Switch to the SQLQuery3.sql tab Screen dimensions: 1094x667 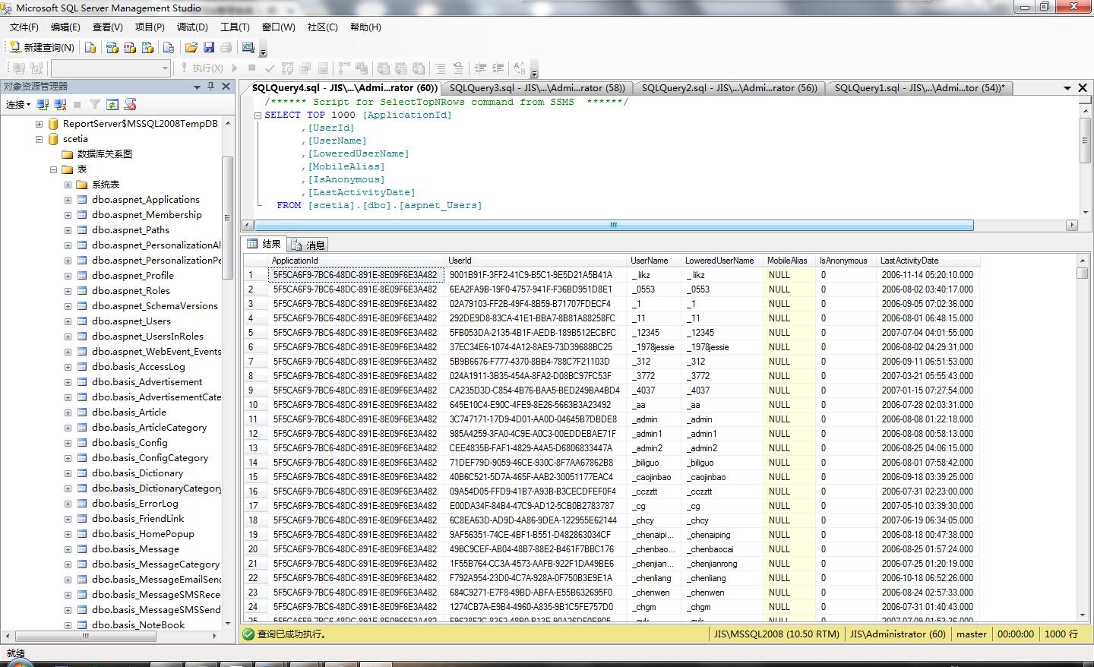pos(537,88)
